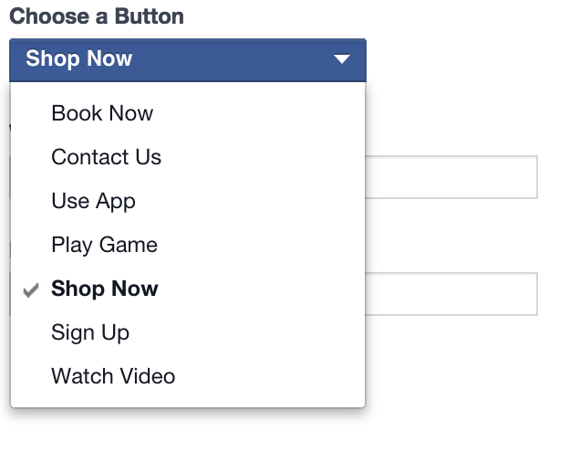Click the word Book in Book Now
This screenshot has width=580, height=473.
77,113
